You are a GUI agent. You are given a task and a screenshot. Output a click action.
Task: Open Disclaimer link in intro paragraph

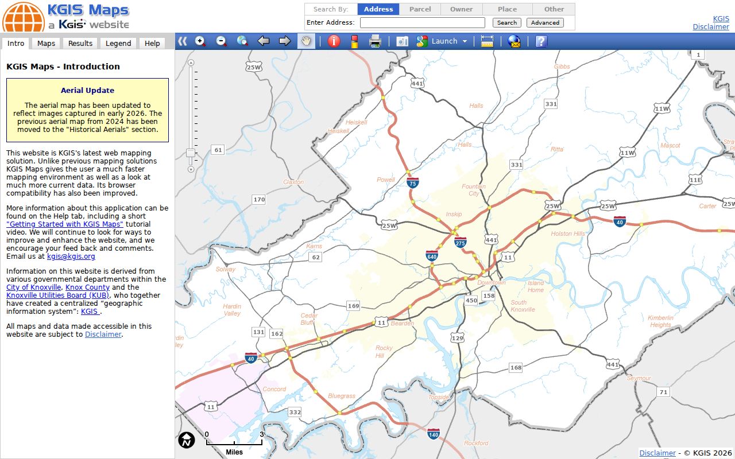(103, 334)
